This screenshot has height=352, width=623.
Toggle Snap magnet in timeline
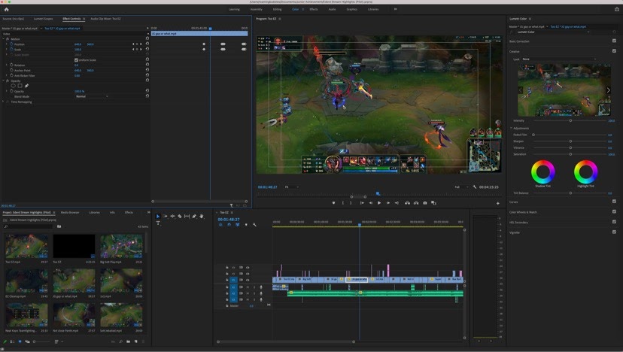[x=229, y=224]
